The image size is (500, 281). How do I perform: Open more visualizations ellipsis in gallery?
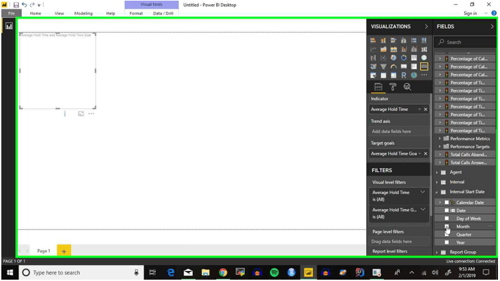coord(424,75)
